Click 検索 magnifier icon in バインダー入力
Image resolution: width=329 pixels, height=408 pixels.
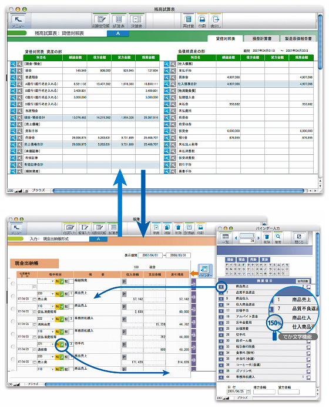tap(278, 238)
